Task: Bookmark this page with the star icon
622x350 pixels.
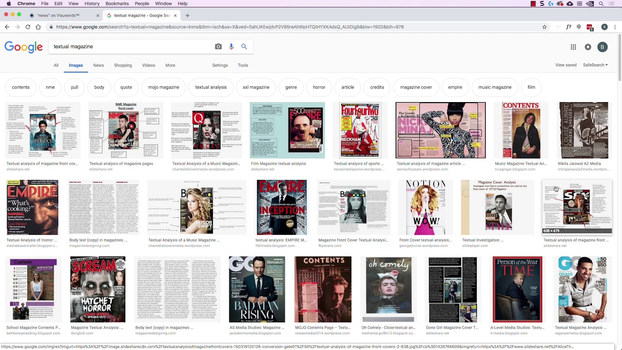Action: (x=545, y=27)
